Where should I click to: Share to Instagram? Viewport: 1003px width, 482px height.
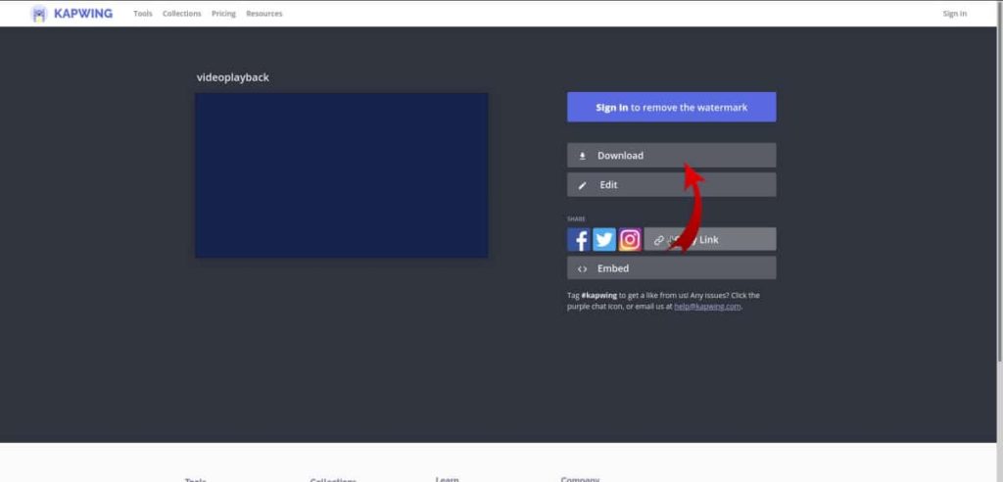click(x=630, y=239)
